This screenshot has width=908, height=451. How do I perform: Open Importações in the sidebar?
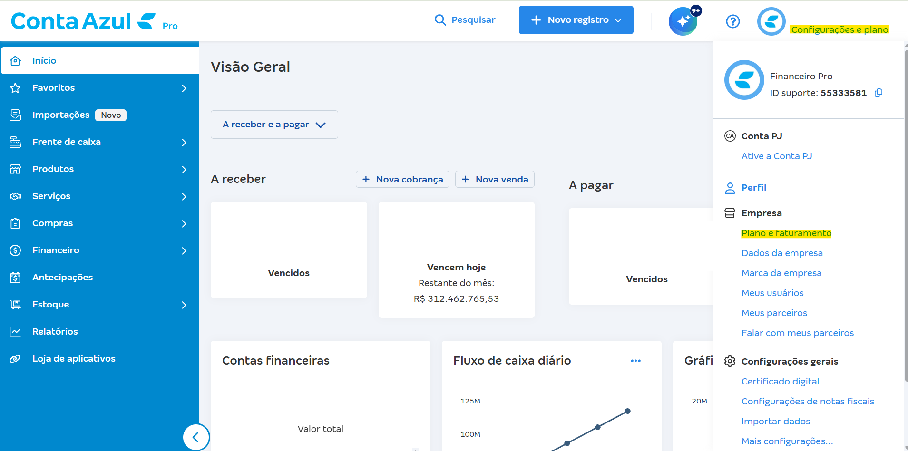coord(100,115)
